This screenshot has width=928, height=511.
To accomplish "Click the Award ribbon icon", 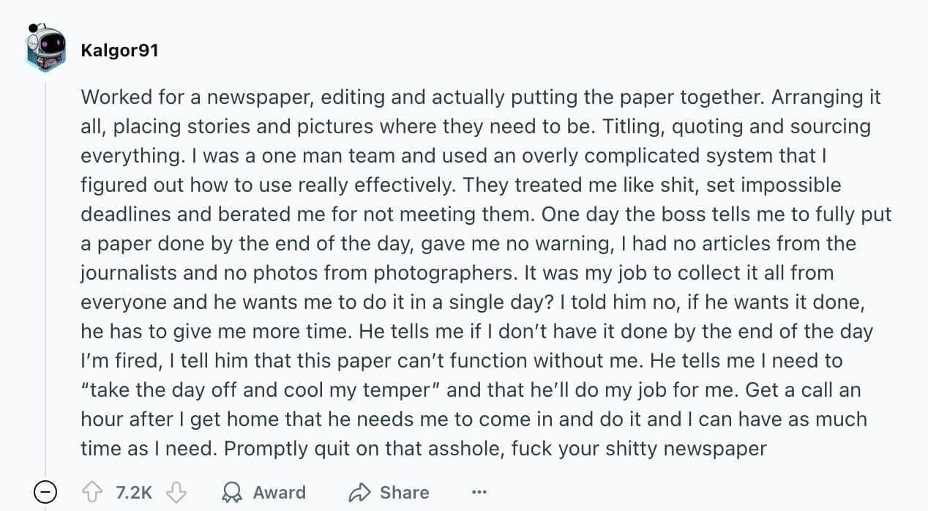I will [x=232, y=493].
